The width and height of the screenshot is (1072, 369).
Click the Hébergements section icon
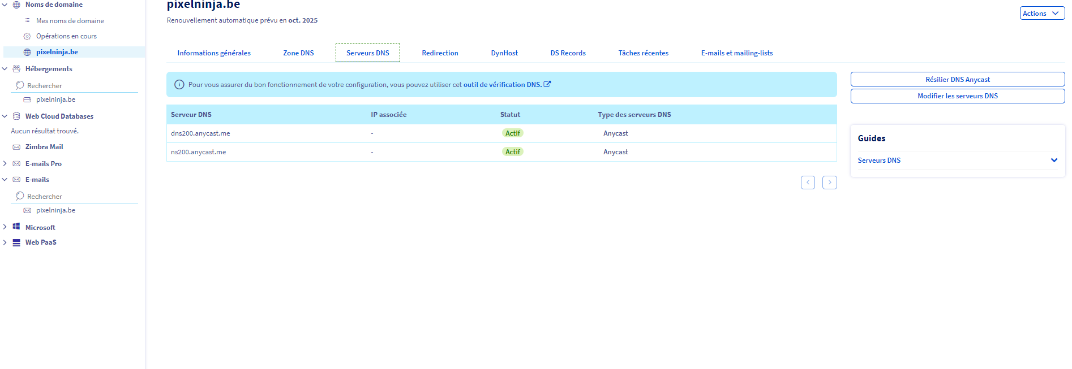coord(16,69)
